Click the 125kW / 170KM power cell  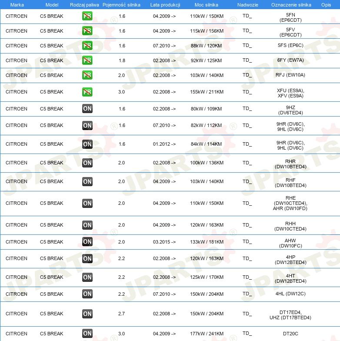pos(207,277)
